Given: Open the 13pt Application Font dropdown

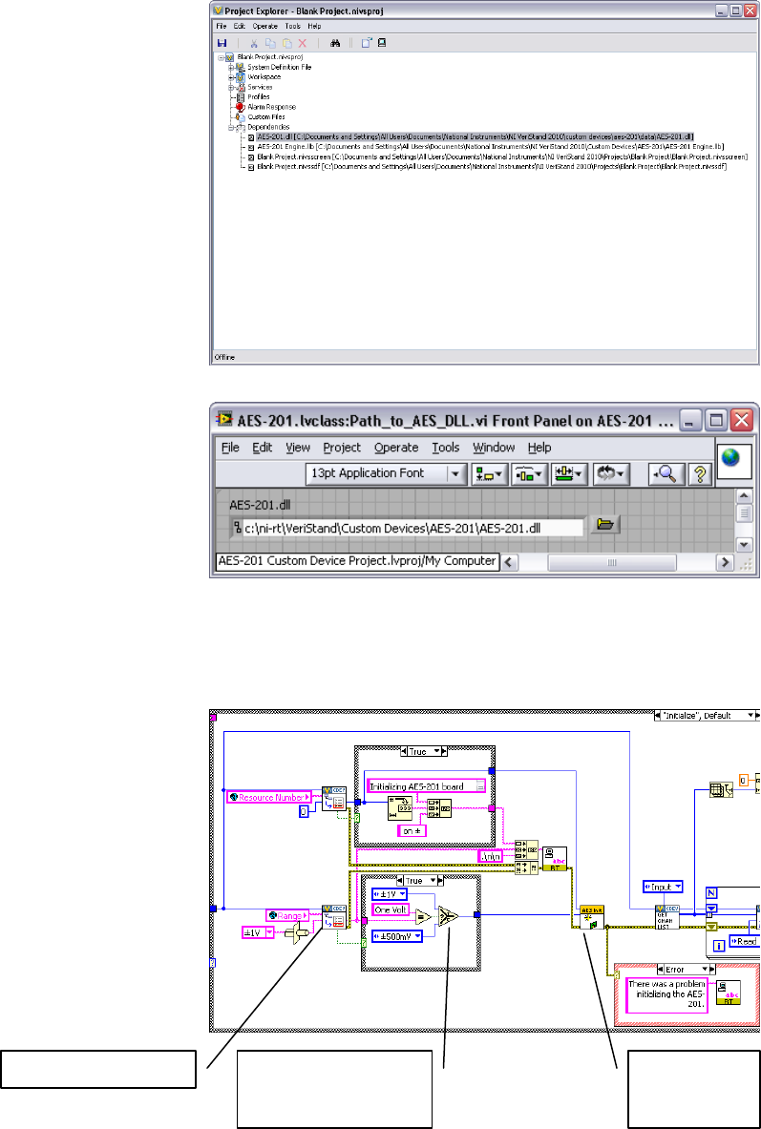Looking at the screenshot, I should [x=386, y=473].
